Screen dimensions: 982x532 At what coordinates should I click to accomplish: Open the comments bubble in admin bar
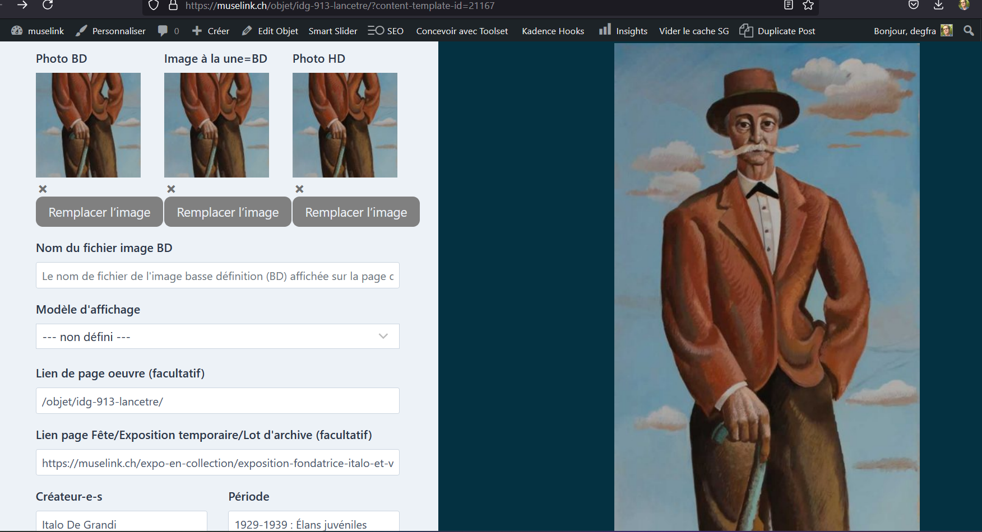(168, 31)
